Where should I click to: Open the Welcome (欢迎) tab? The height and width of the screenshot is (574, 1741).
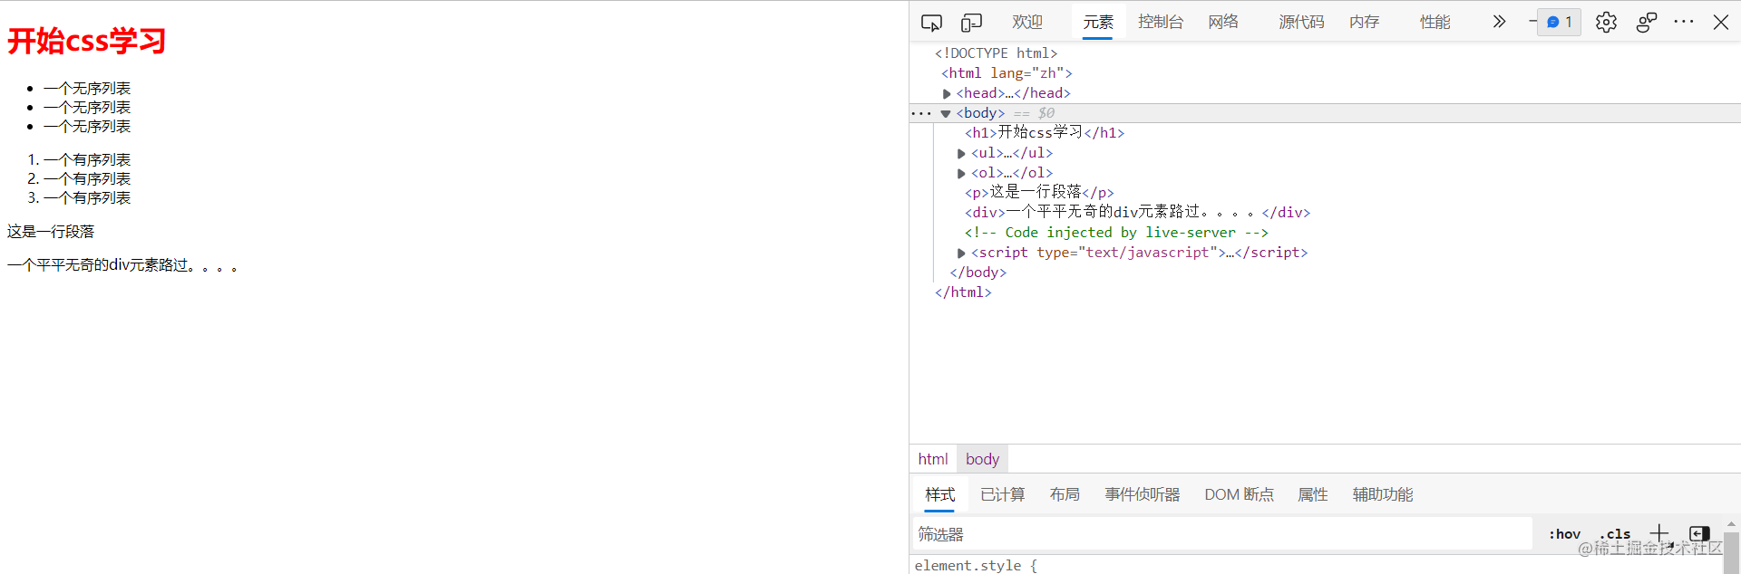coord(1027,22)
